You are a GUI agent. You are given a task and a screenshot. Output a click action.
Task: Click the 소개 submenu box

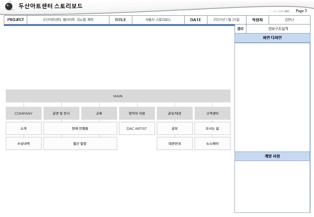24,128
